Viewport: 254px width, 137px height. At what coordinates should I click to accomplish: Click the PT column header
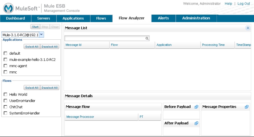point(149,117)
